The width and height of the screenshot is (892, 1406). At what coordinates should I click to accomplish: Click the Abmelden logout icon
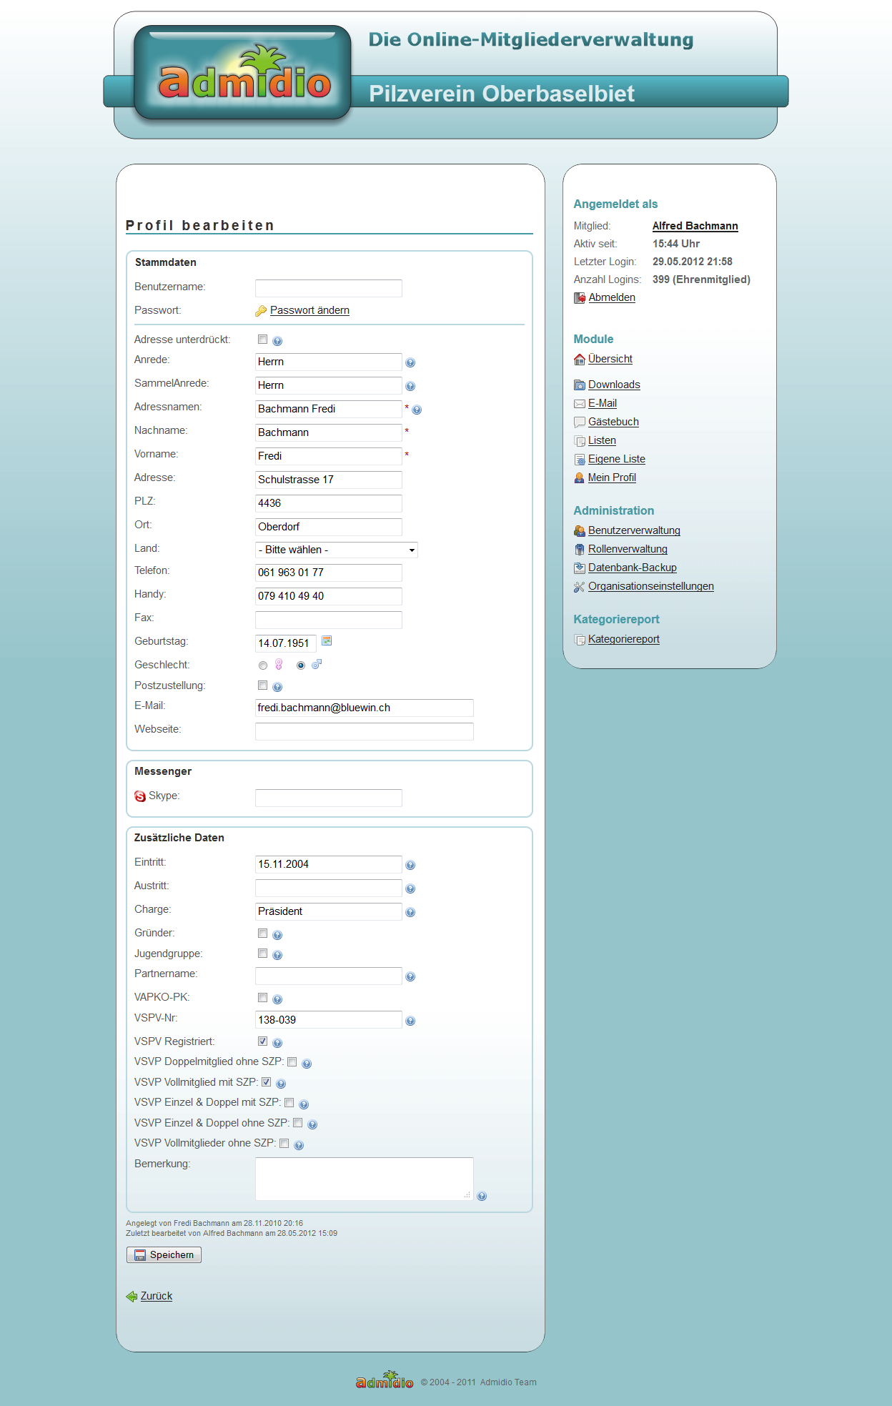pos(580,298)
